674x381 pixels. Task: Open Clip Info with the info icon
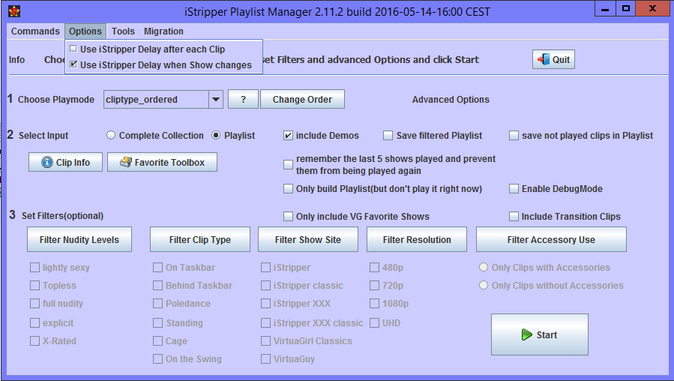(x=65, y=162)
